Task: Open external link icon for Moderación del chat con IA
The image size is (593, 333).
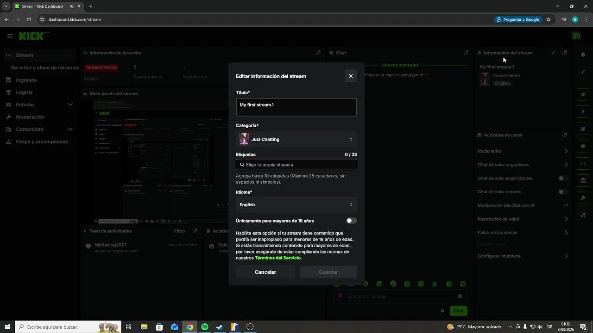Action: pyautogui.click(x=566, y=205)
